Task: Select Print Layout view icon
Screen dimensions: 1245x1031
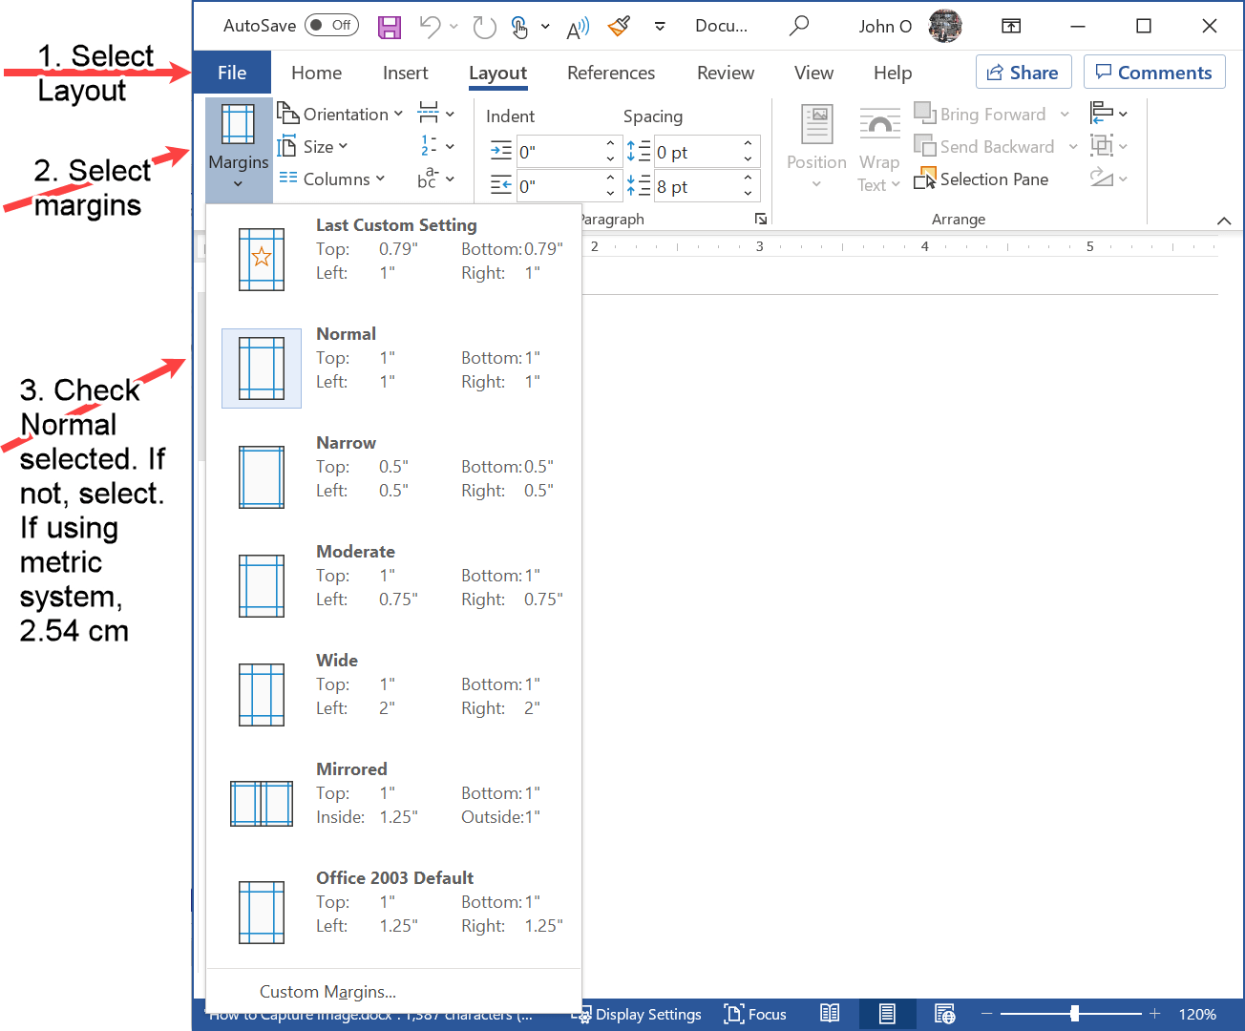Action: (x=887, y=1014)
